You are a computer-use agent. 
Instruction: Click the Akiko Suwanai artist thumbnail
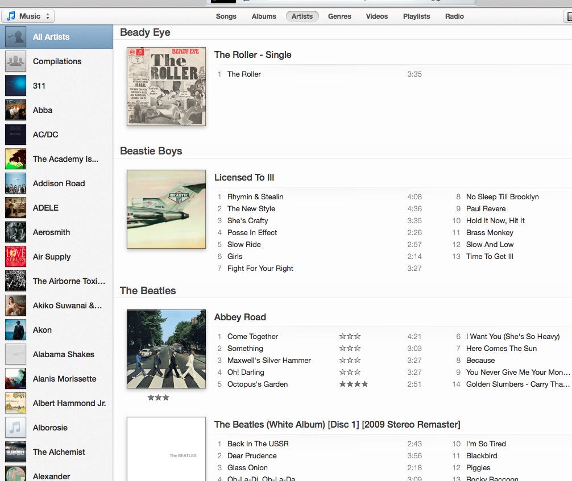click(16, 306)
